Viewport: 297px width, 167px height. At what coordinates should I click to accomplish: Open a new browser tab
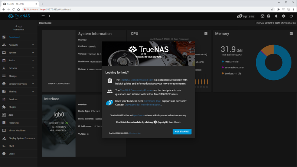pyautogui.click(x=42, y=4)
